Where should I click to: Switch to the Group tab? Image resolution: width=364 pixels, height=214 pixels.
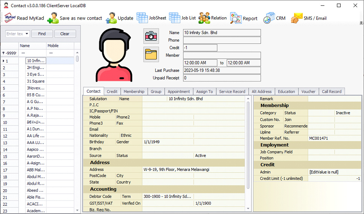(156, 91)
